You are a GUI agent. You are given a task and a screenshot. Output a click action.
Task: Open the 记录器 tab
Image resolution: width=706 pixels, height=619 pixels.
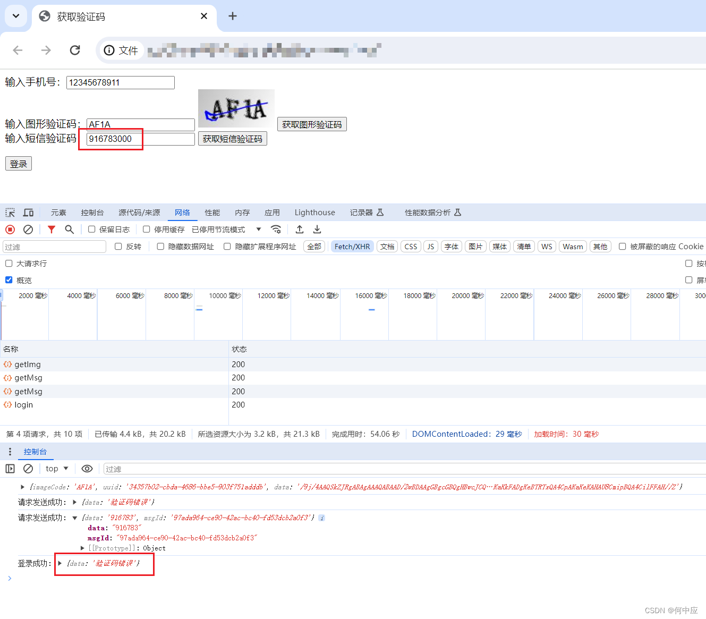[367, 213]
